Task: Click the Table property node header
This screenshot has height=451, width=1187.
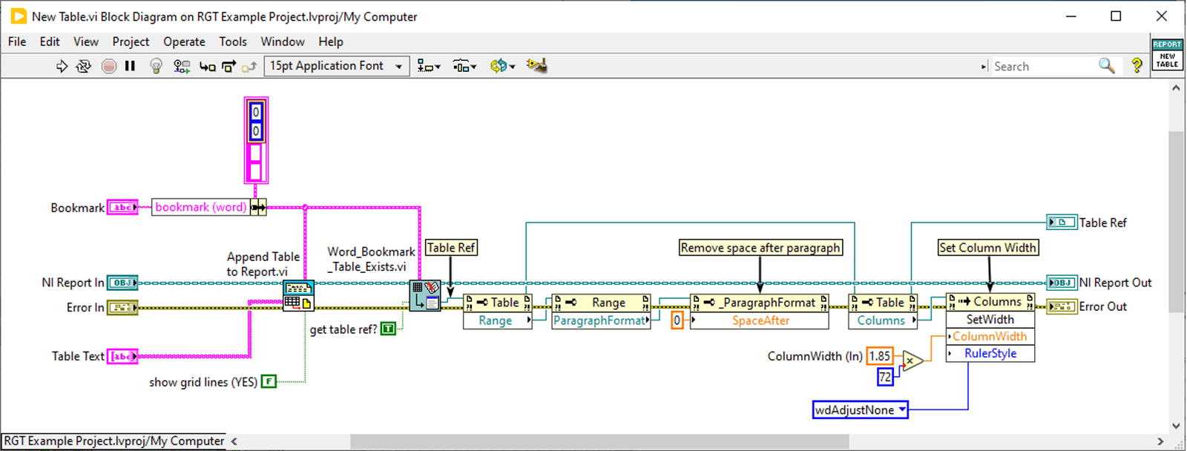Action: coord(497,303)
